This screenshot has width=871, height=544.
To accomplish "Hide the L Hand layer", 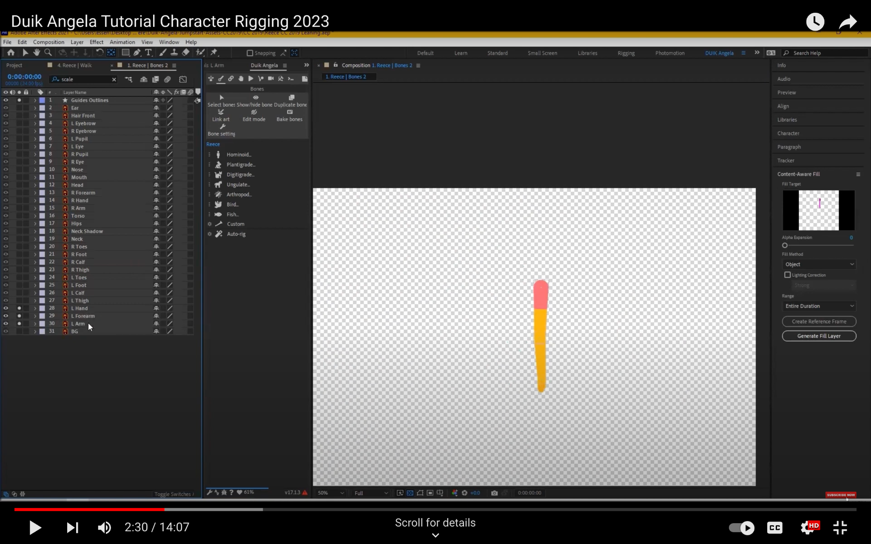I will coord(6,308).
